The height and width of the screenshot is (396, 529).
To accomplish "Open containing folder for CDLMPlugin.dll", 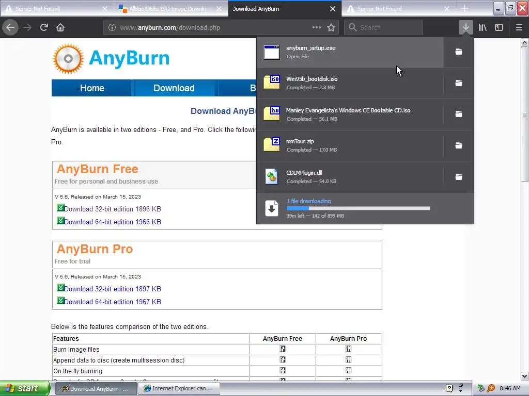I will (x=459, y=177).
